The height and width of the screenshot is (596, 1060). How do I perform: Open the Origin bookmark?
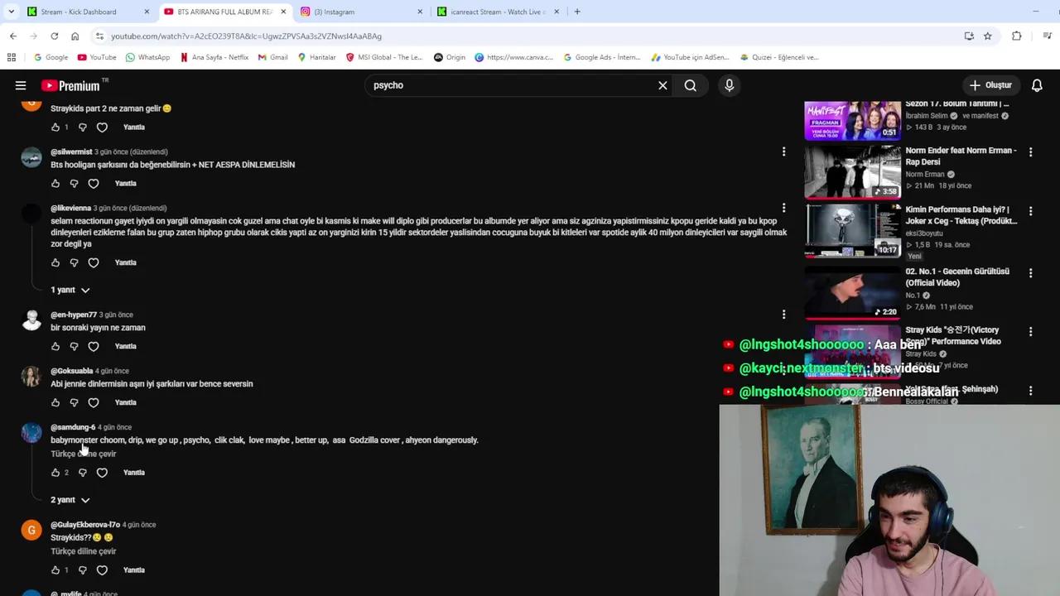(x=450, y=57)
